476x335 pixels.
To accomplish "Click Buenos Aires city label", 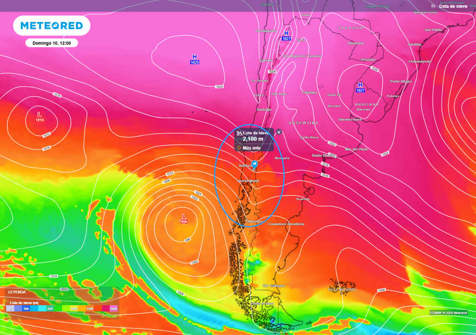I will (350, 119).
